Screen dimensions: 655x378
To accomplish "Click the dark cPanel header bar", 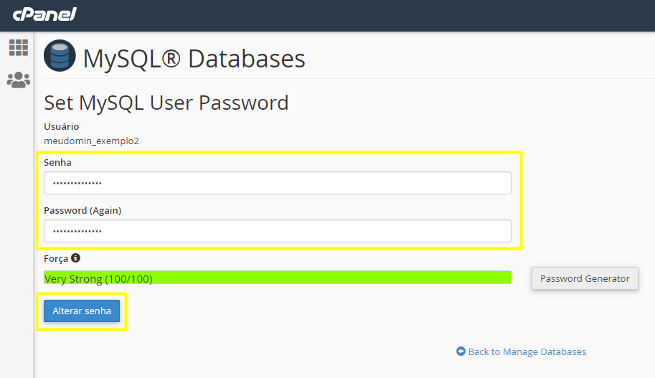I will (x=327, y=16).
